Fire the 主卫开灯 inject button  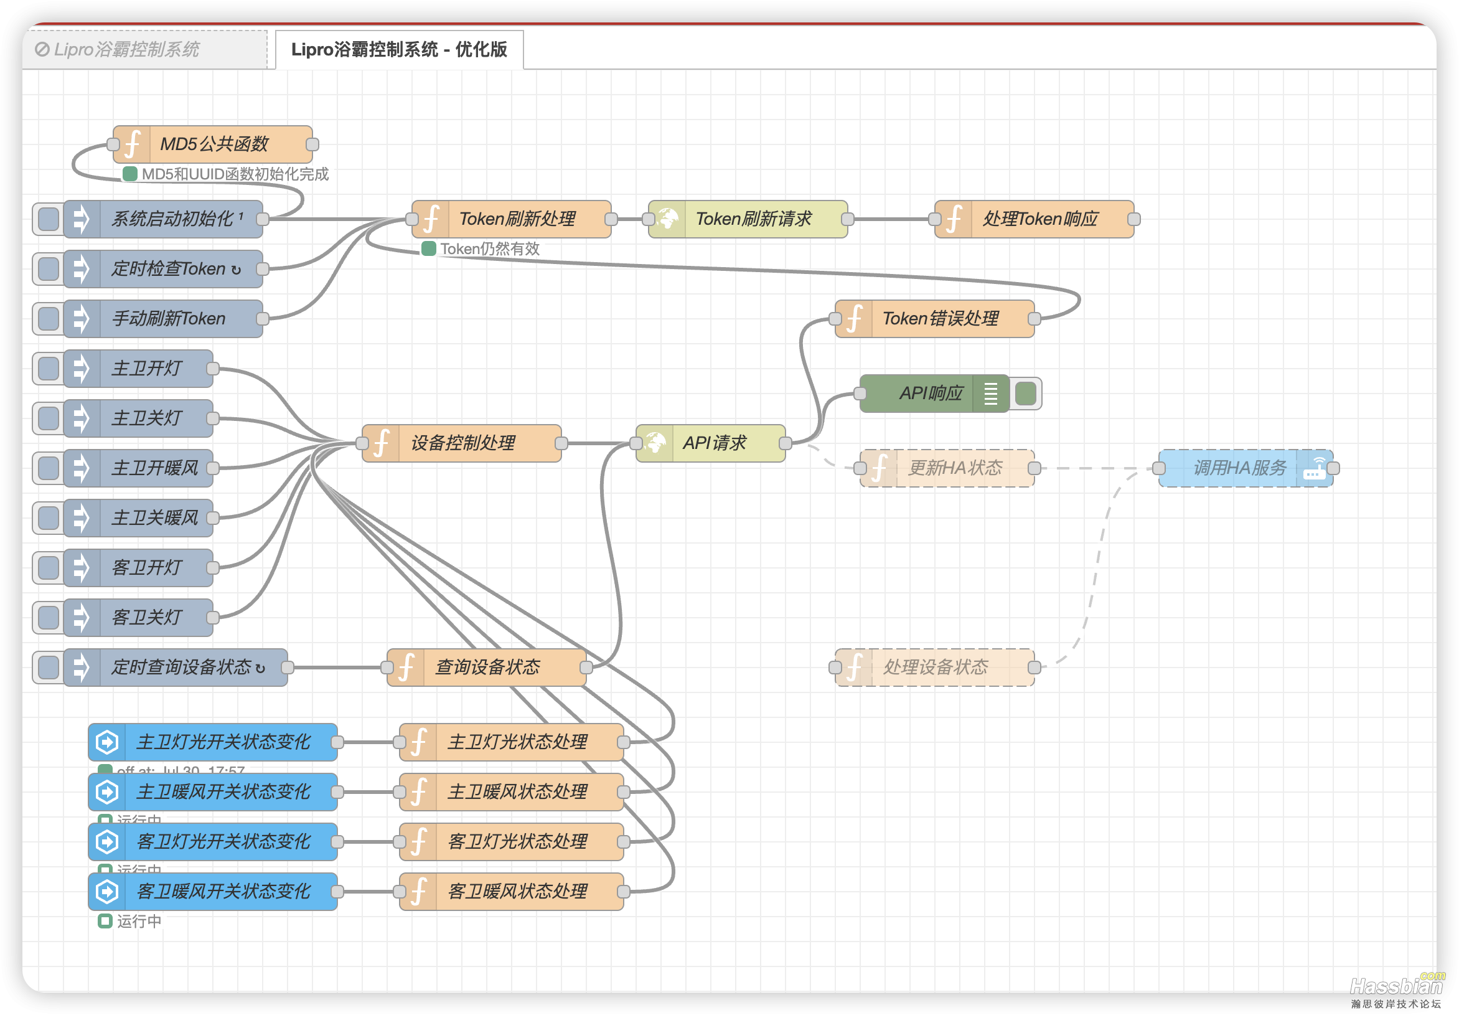point(49,369)
